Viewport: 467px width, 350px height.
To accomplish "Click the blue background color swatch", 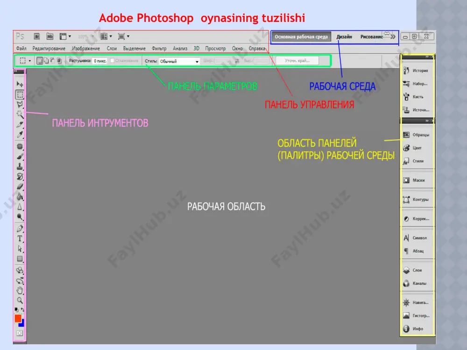I will (22, 324).
